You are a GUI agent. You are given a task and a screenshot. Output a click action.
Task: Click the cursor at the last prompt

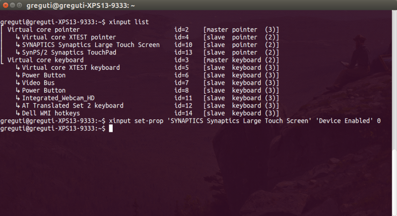tap(111, 128)
